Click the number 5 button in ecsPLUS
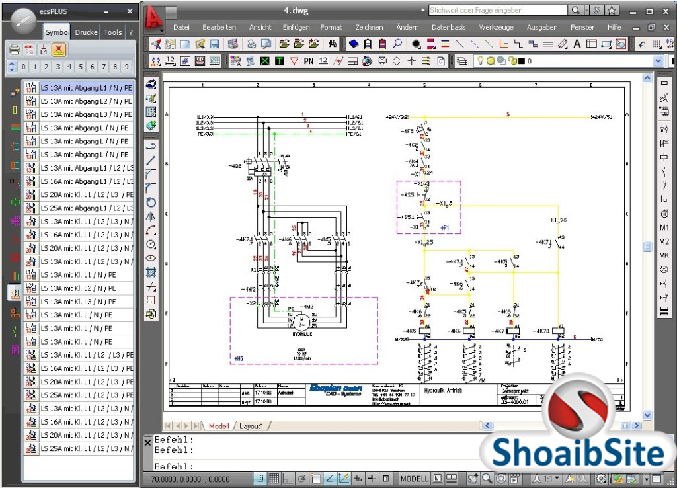 pos(81,67)
